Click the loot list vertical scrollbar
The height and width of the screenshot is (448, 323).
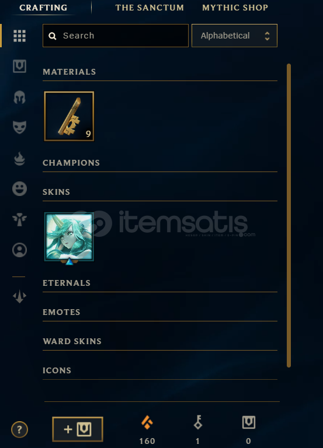[289, 215]
